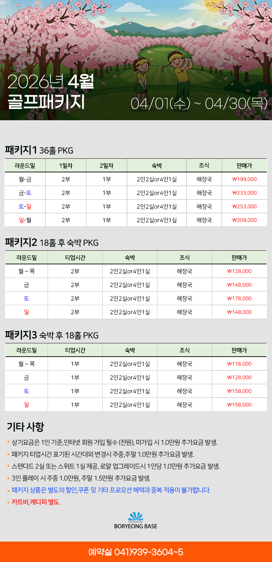Select the 패키지1 36홀 PKG heading

(x=39, y=150)
